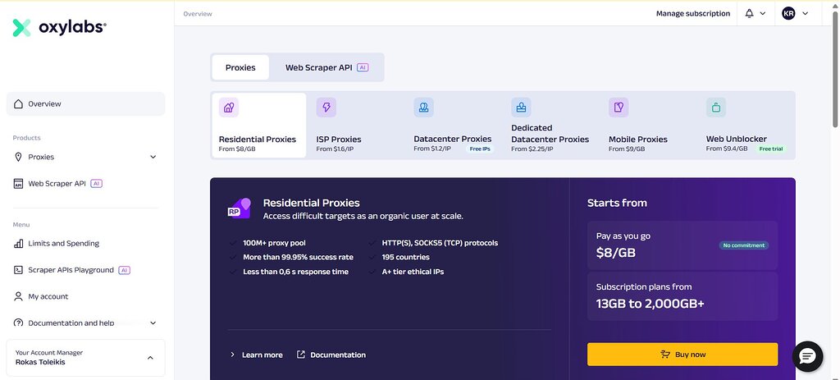The image size is (840, 380).
Task: Click the Web Unblocker icon
Action: [716, 108]
